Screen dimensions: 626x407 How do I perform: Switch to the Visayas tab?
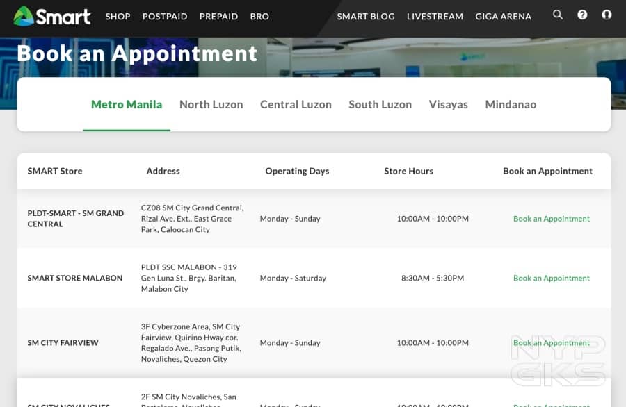[x=449, y=104]
